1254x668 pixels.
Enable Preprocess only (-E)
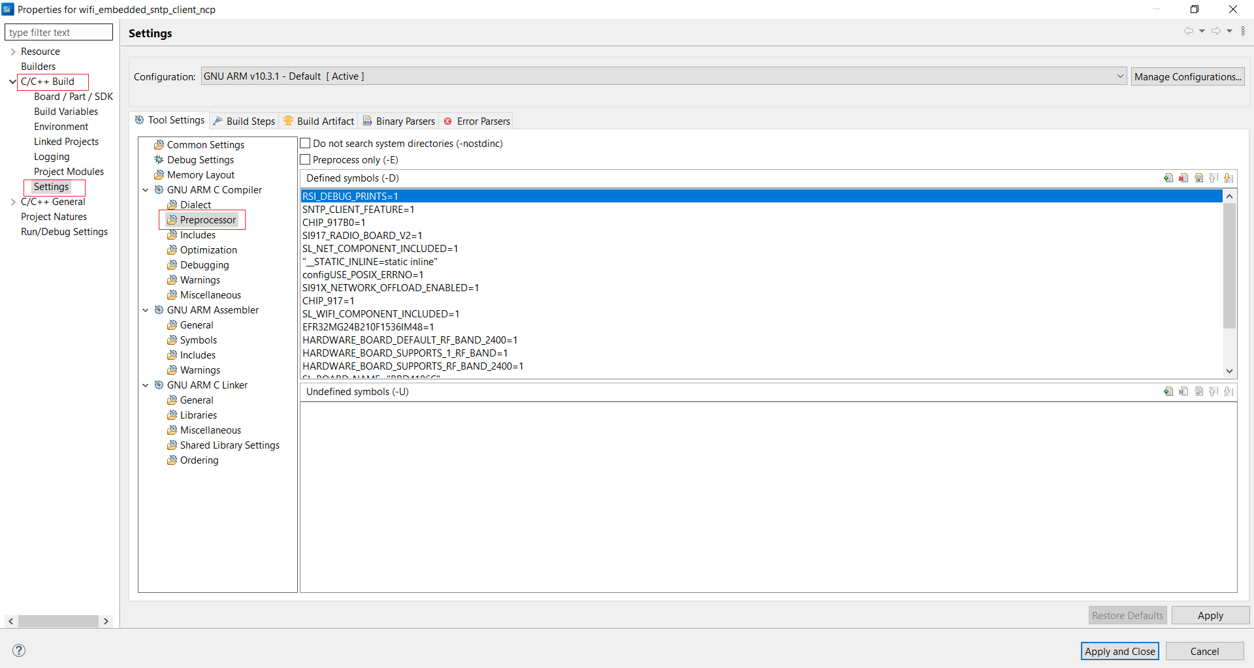coord(305,159)
